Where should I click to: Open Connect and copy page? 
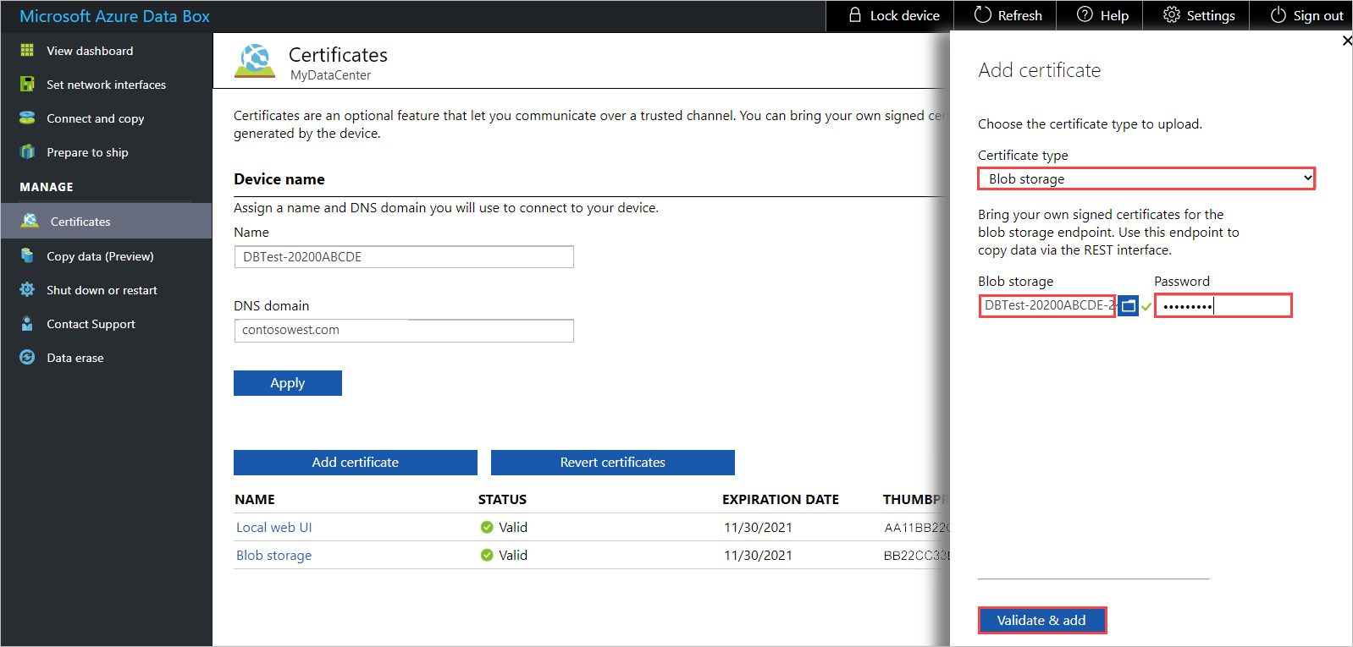[x=95, y=118]
